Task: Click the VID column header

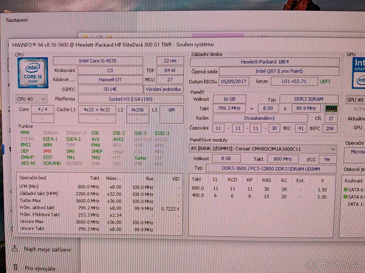Action: tap(176, 179)
